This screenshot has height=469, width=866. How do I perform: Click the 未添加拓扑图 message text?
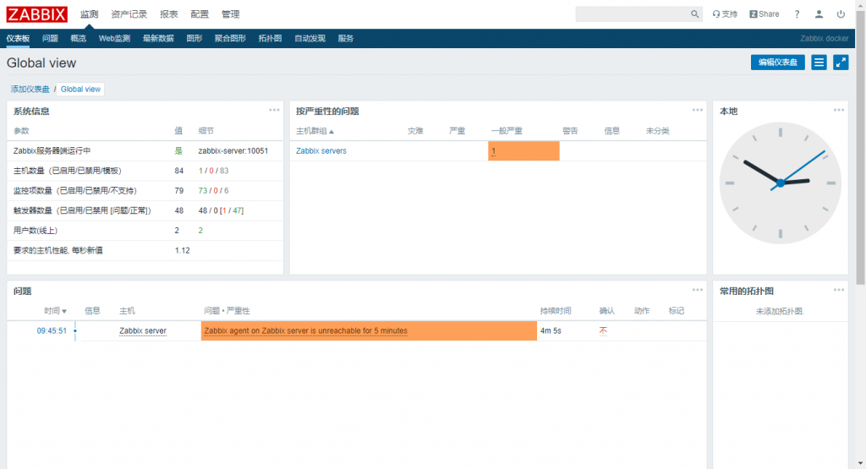pos(780,311)
